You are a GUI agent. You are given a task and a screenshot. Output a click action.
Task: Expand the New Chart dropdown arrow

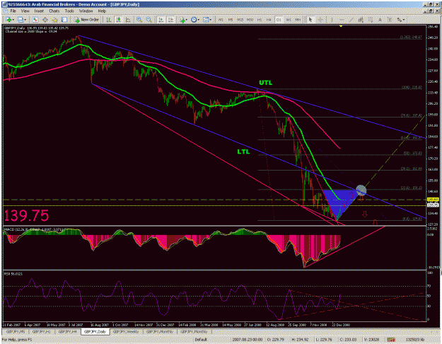(x=13, y=20)
